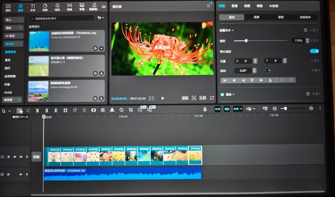Viewport: 335px width, 197px height.
Task: Click the 导入 button
Action: click(14, 20)
